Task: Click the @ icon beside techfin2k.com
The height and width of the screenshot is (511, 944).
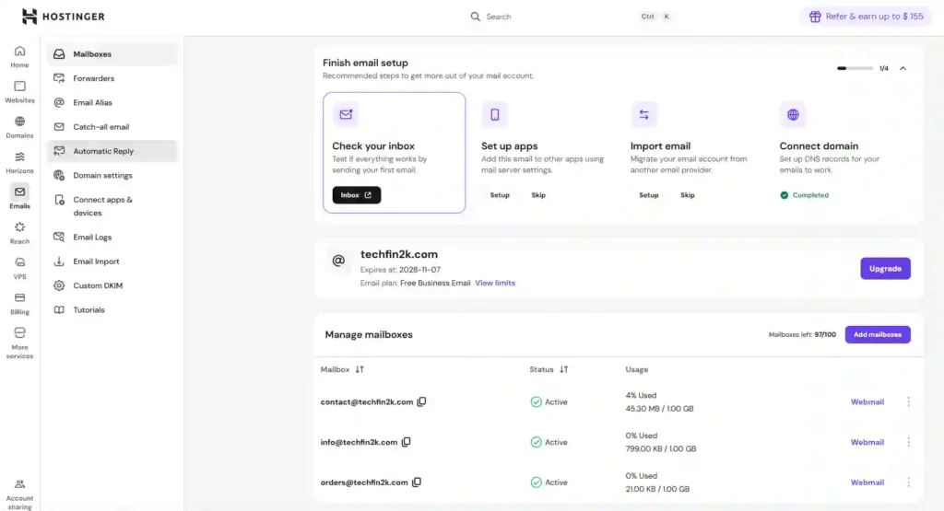Action: (338, 261)
